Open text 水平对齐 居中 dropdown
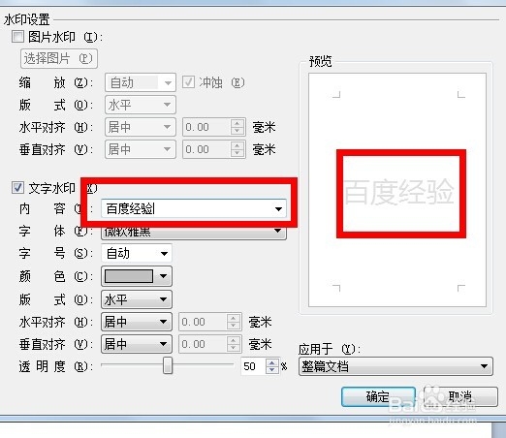The width and height of the screenshot is (506, 438). (137, 322)
